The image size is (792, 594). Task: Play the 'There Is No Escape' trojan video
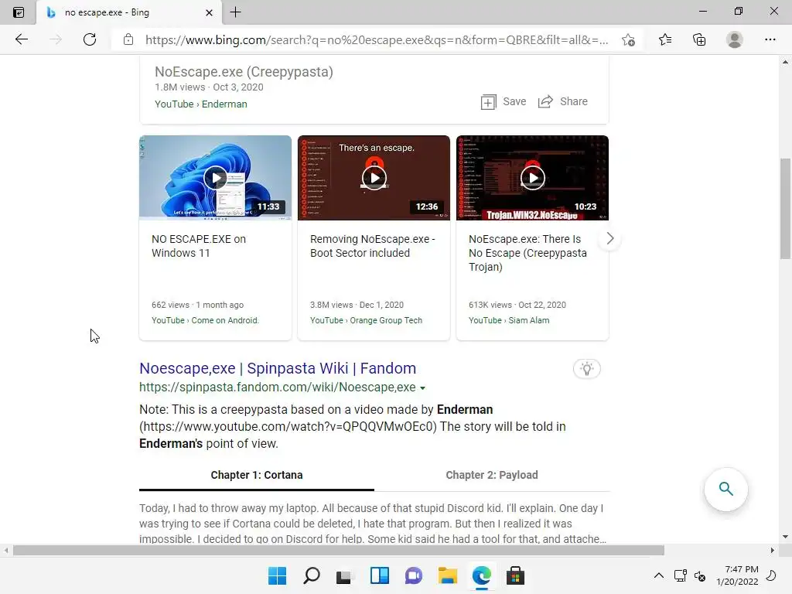coord(532,178)
